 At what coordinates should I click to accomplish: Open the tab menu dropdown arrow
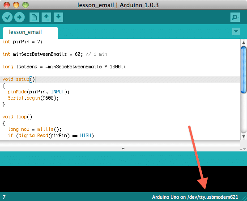coord(236,32)
